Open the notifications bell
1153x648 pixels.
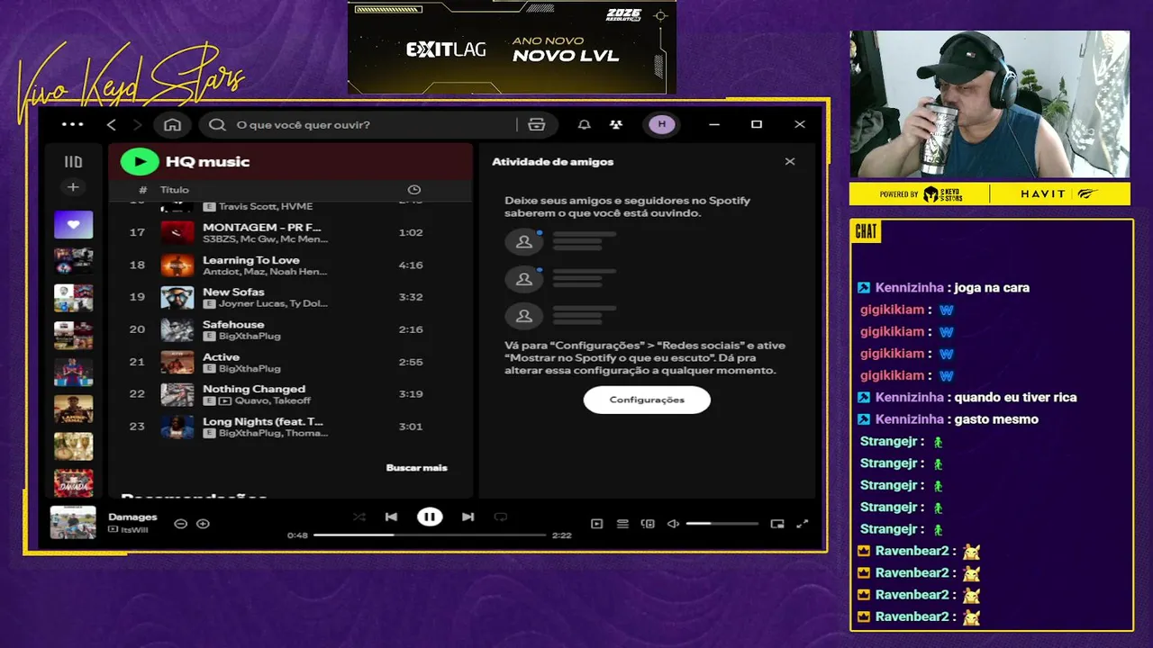[x=585, y=124]
